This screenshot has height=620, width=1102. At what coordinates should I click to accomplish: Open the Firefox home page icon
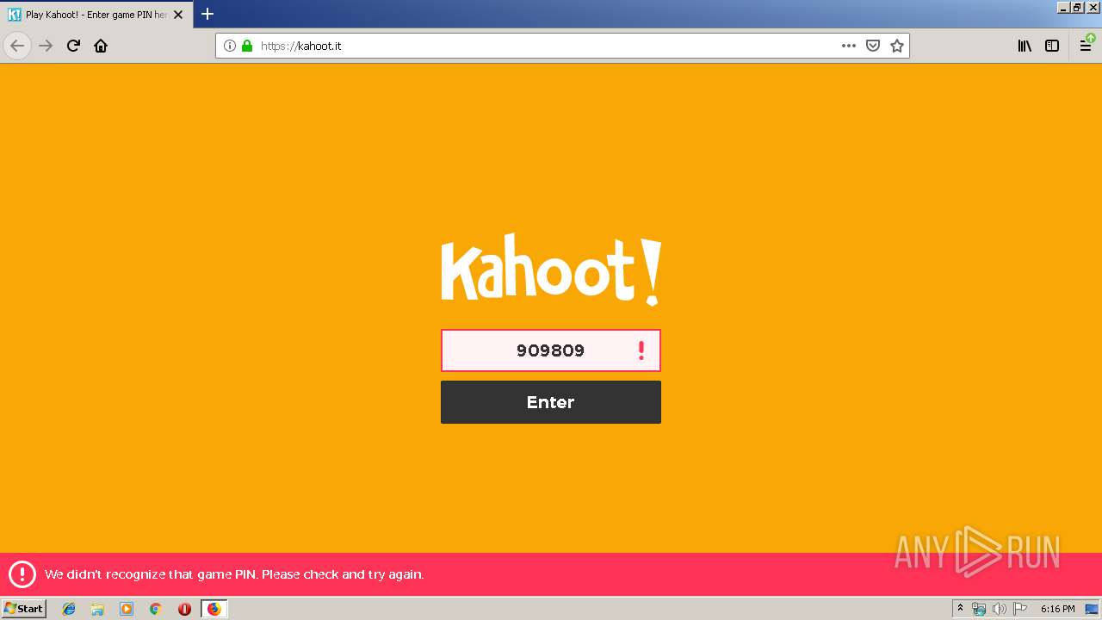click(x=101, y=46)
